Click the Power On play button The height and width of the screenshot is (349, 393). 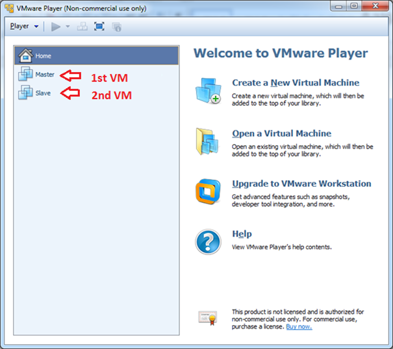click(56, 27)
